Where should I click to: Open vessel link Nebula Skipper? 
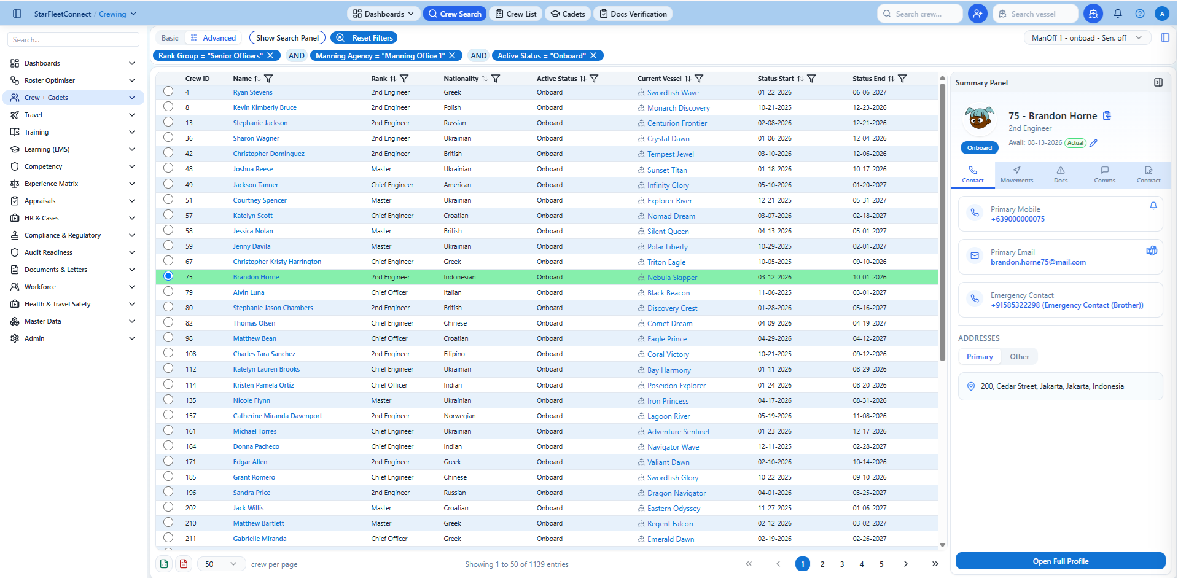tap(672, 277)
